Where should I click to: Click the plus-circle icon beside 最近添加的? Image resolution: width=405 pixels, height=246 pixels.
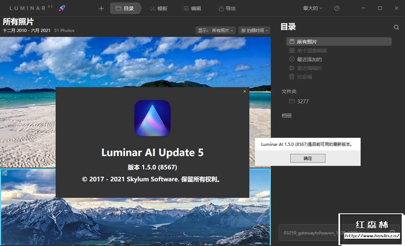[x=292, y=59]
